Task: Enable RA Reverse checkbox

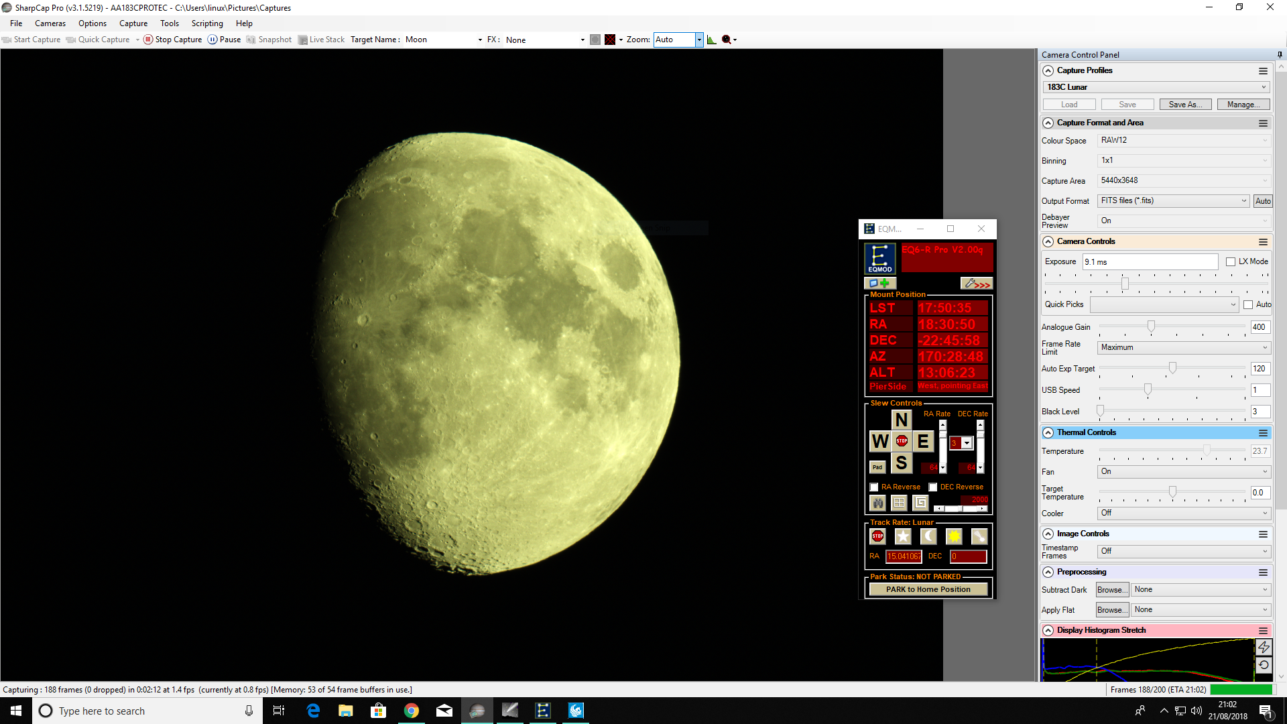Action: 874,487
